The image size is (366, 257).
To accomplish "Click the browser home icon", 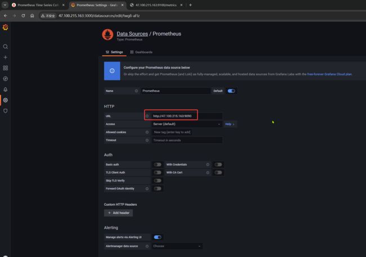I will pyautogui.click(x=32, y=16).
